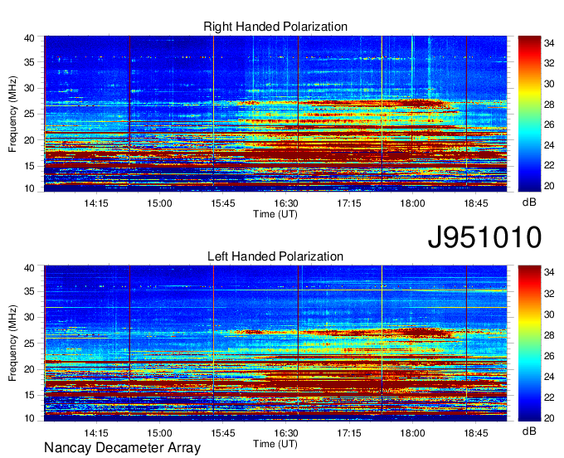Click the 26 value on Right Handed color bar

(x=549, y=124)
